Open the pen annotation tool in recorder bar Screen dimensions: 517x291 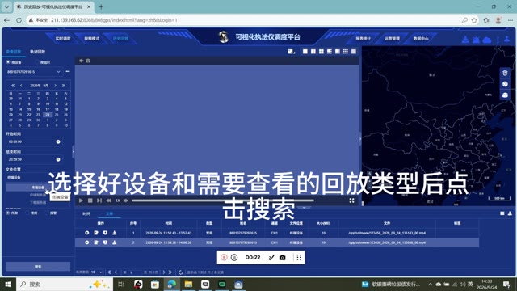tap(271, 257)
